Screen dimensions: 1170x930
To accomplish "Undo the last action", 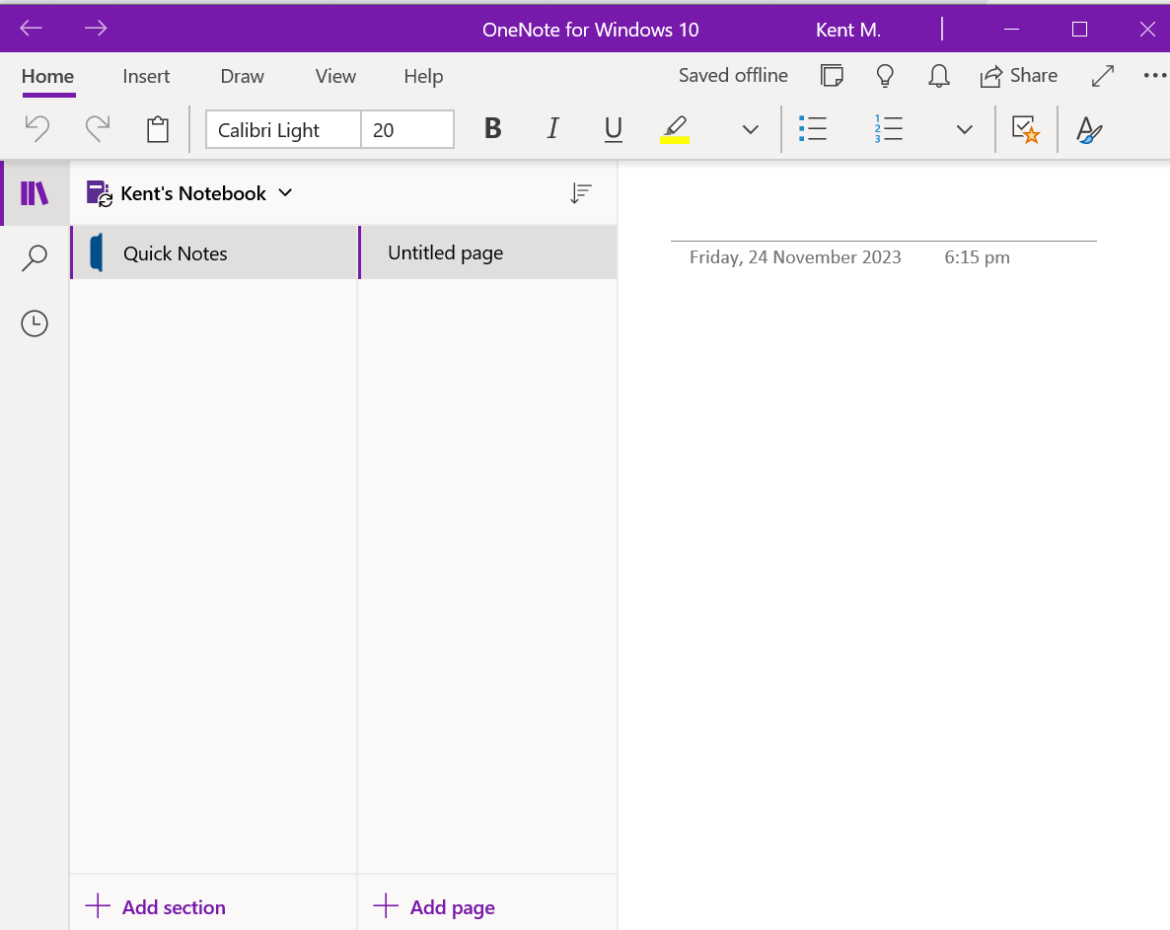I will tap(37, 128).
